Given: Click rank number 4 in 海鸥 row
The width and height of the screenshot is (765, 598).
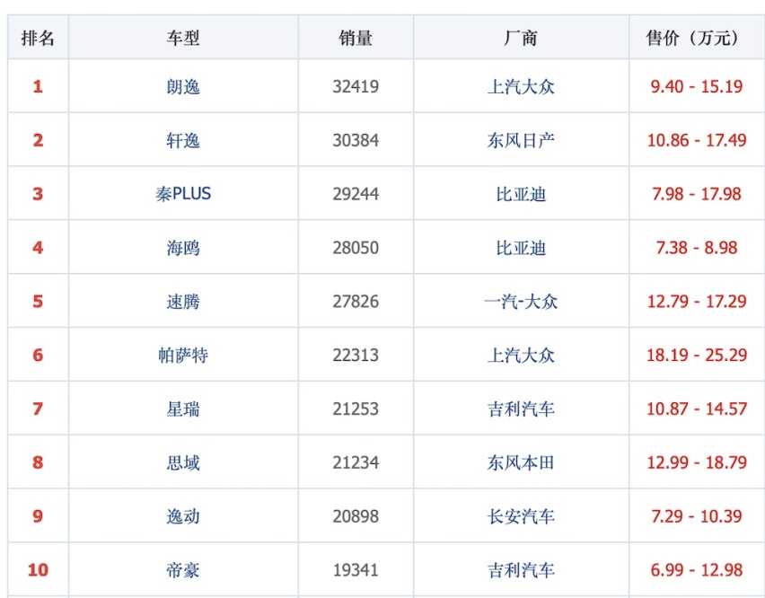Looking at the screenshot, I should pos(38,248).
